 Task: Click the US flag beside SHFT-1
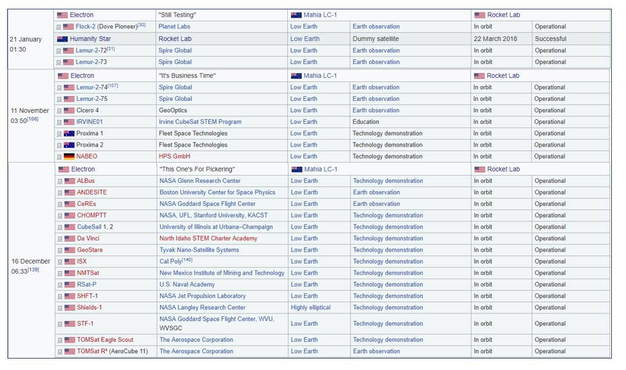pyautogui.click(x=70, y=297)
